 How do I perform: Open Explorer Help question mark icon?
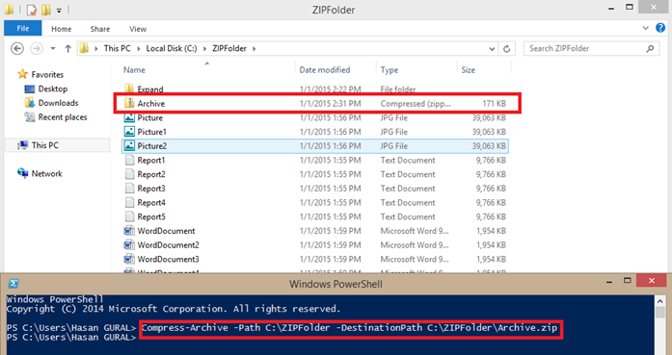pyautogui.click(x=660, y=28)
